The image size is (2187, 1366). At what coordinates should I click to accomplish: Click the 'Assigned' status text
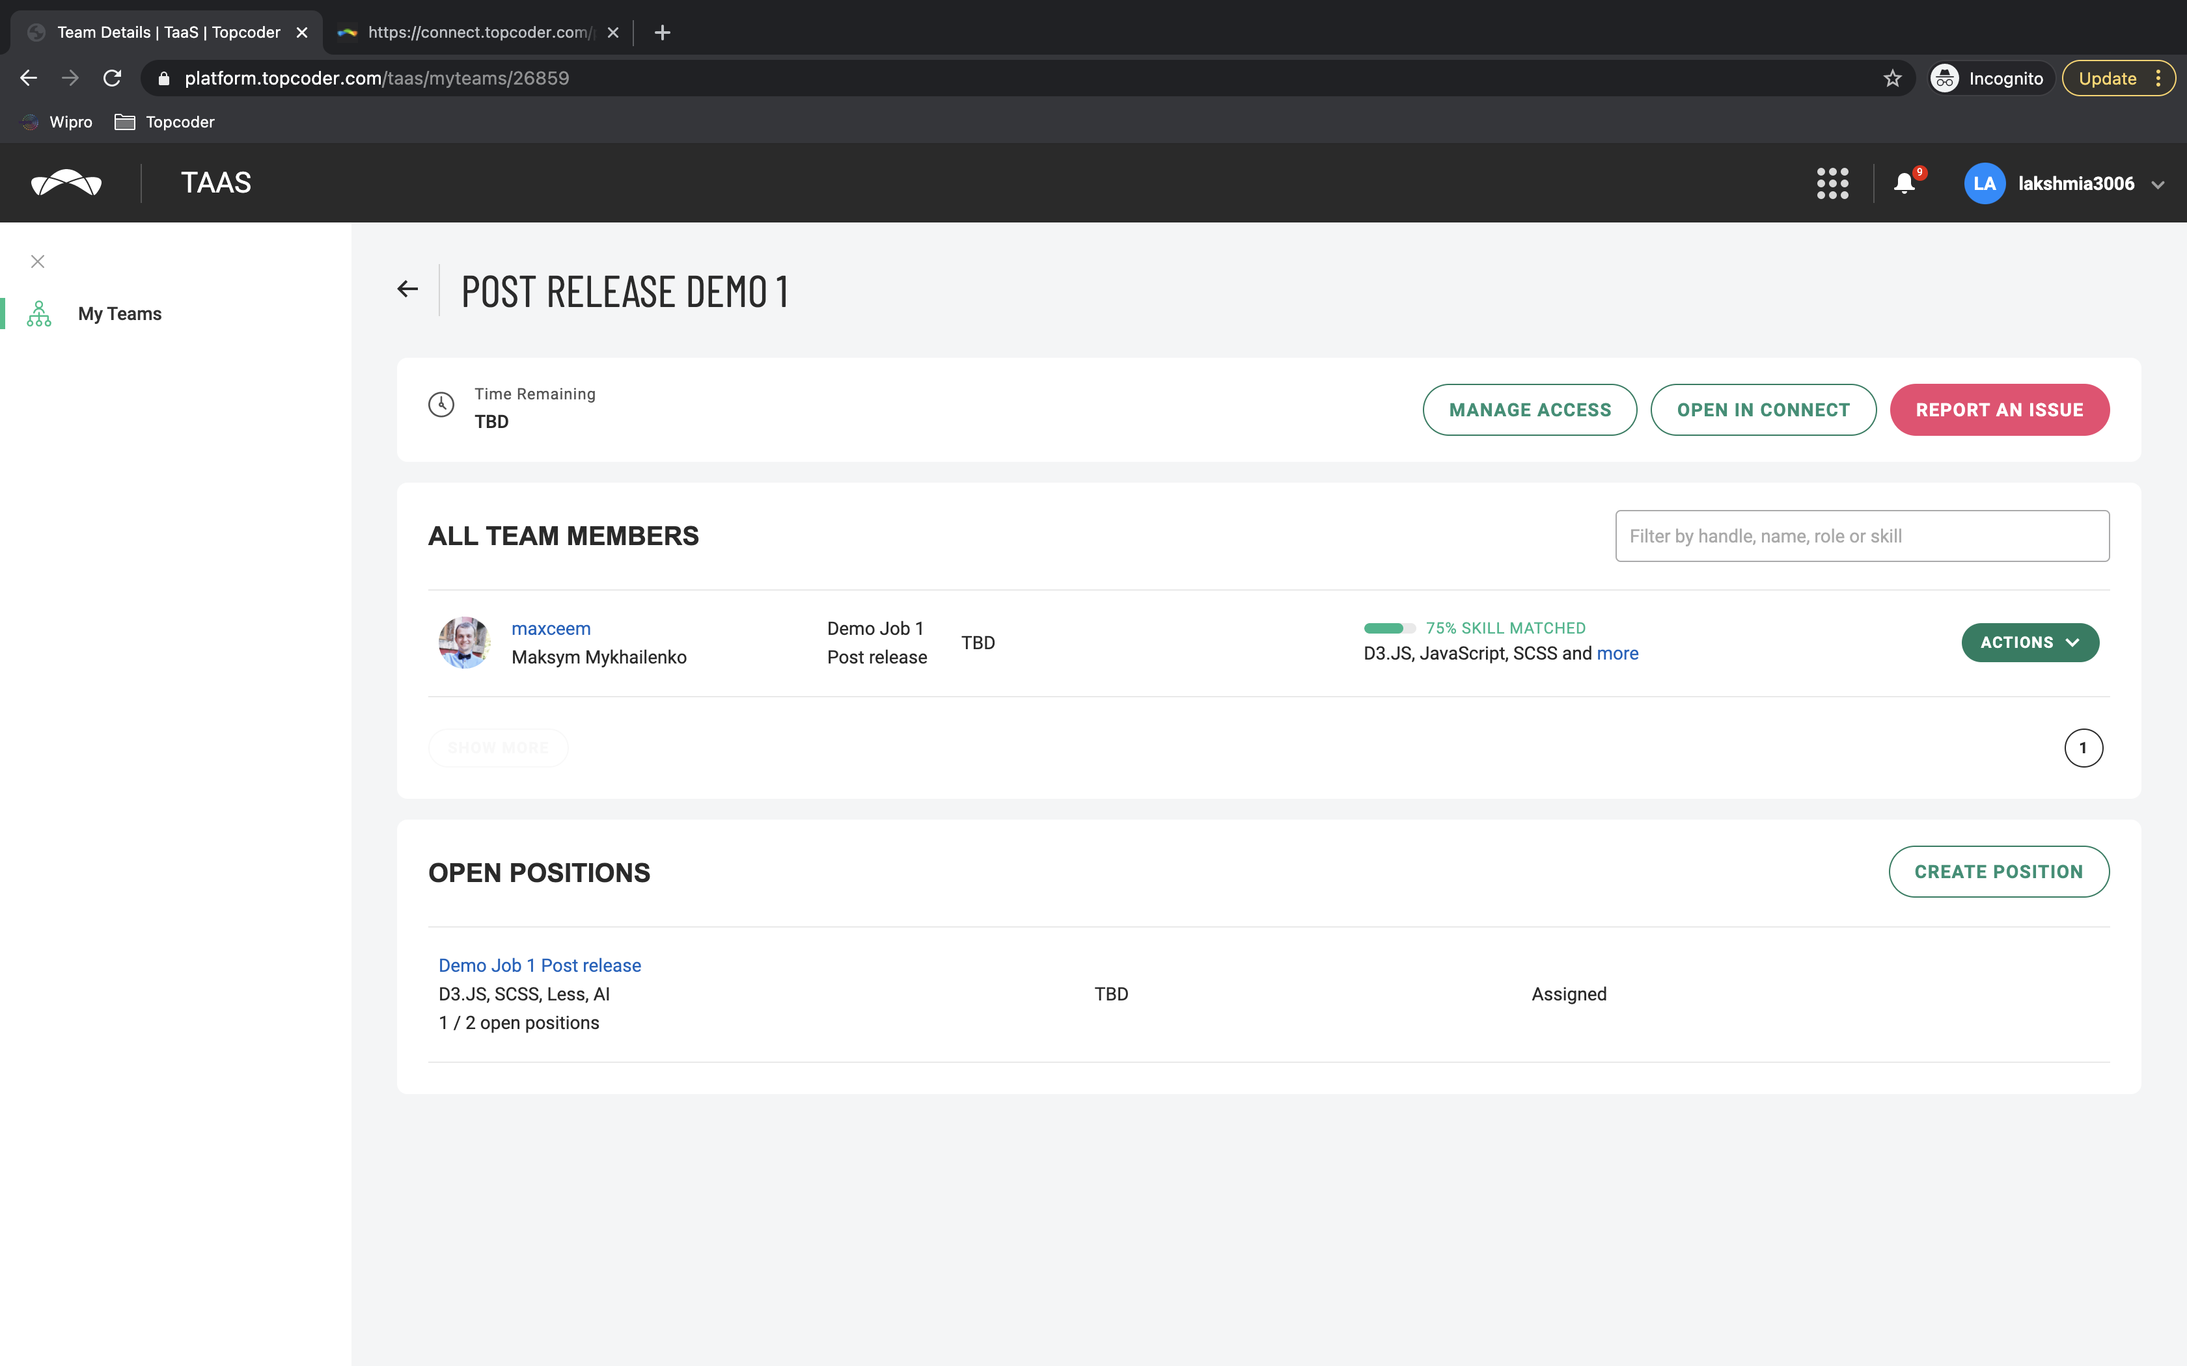(x=1569, y=994)
